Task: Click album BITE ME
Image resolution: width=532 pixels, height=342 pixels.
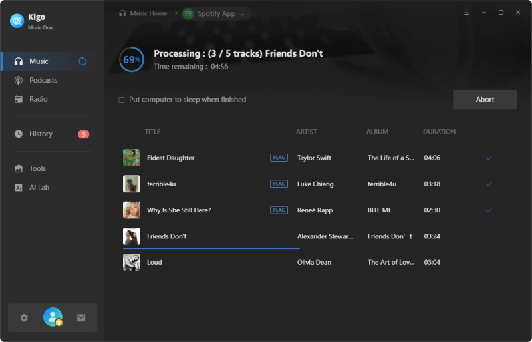Action: coord(380,210)
